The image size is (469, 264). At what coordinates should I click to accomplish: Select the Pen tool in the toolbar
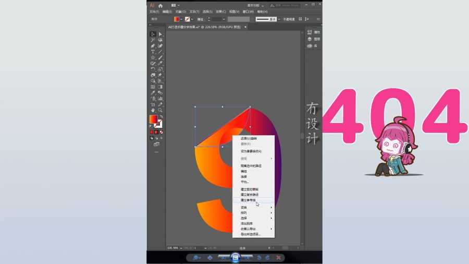(153, 46)
